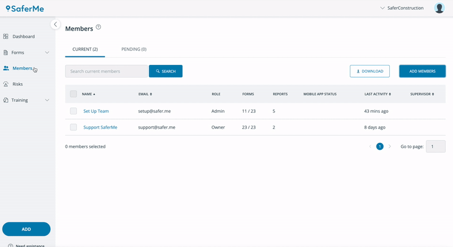Sort the table by Supervisor column
453x247 pixels.
pos(422,94)
